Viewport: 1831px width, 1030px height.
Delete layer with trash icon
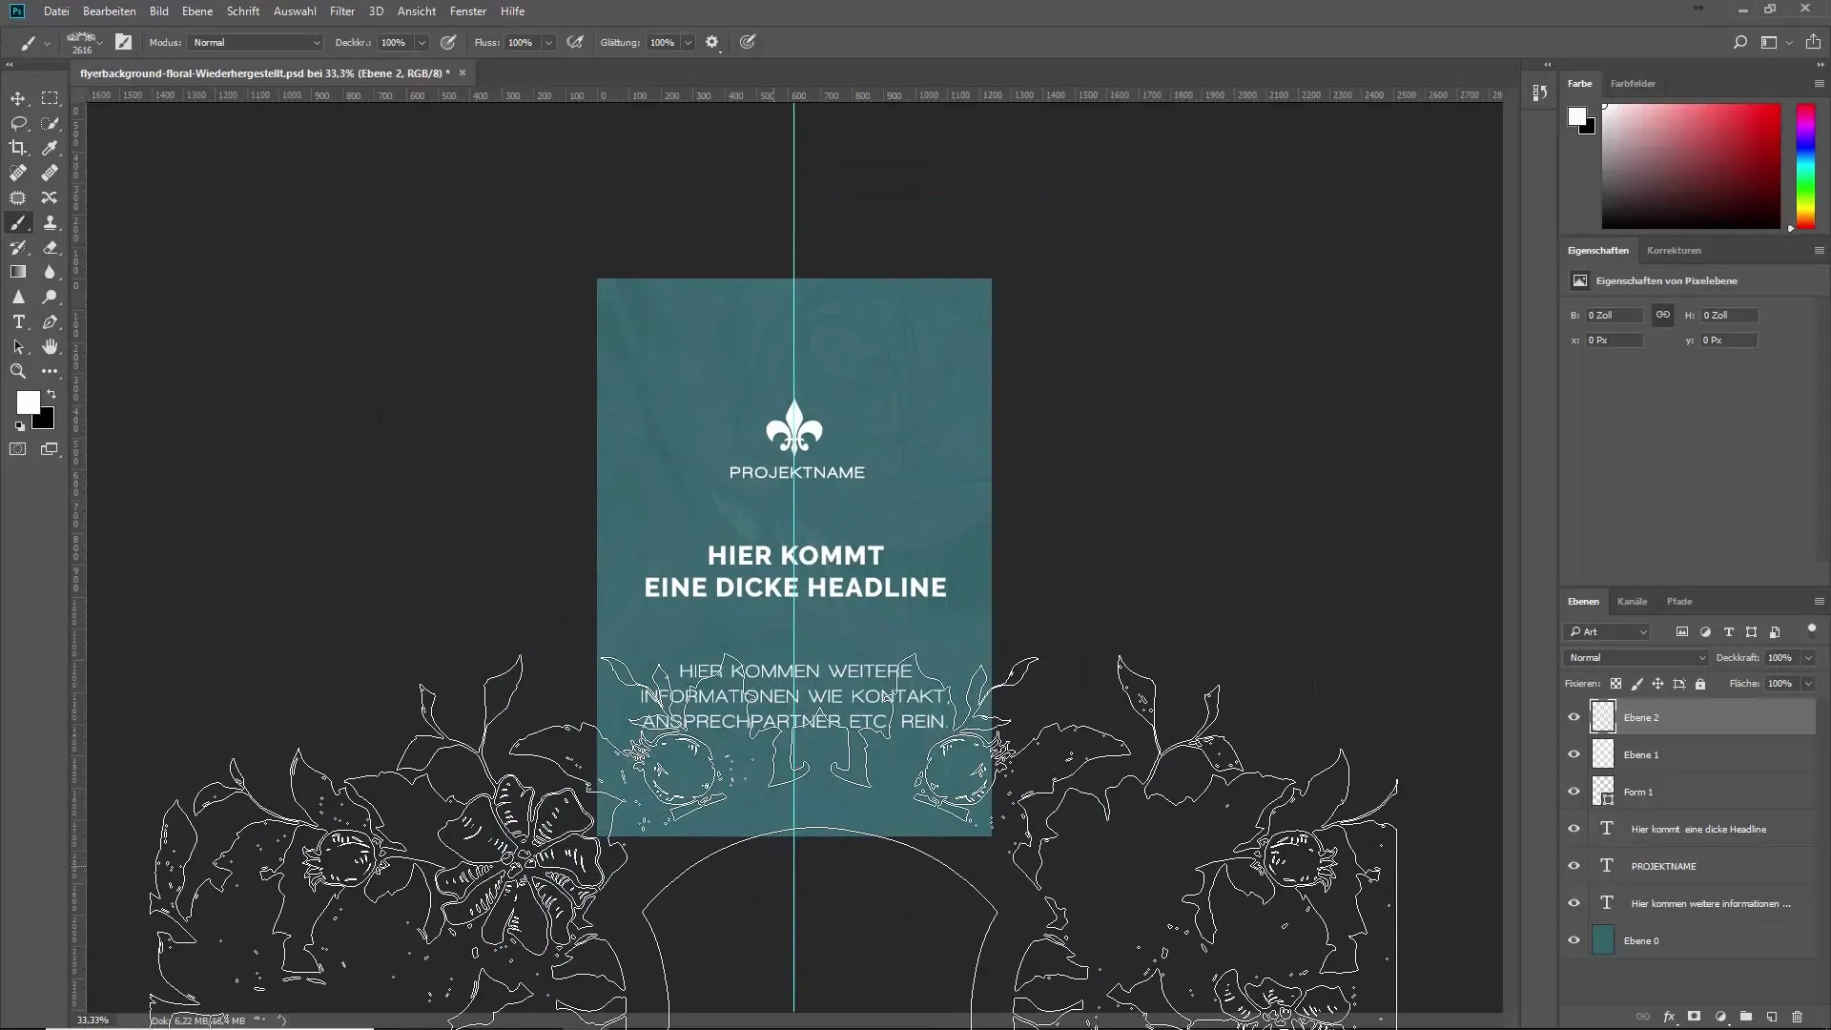pyautogui.click(x=1798, y=1017)
